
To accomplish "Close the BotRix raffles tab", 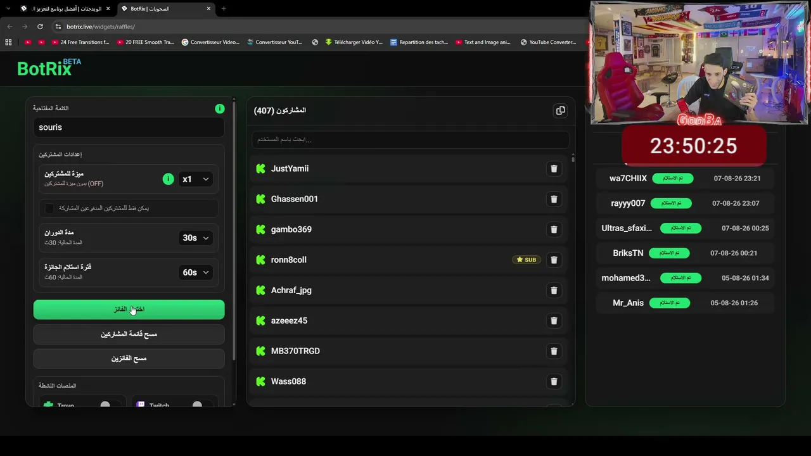I will [208, 9].
